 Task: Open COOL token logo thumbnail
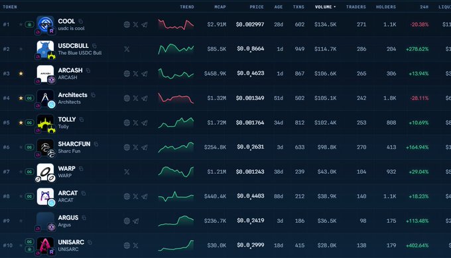click(46, 24)
